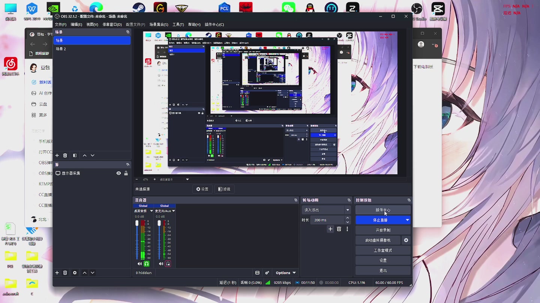
Task: Click the 开始录制 button
Action: (383, 230)
